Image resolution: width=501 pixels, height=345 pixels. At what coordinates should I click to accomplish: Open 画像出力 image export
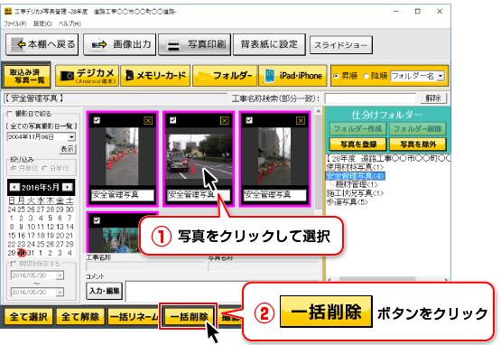point(119,44)
